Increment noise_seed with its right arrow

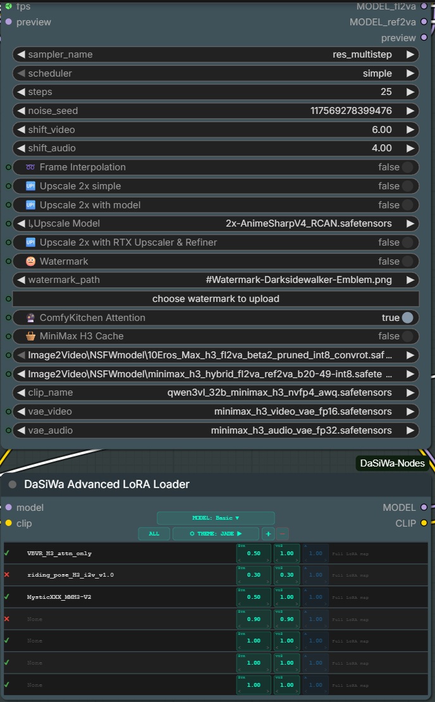(410, 111)
